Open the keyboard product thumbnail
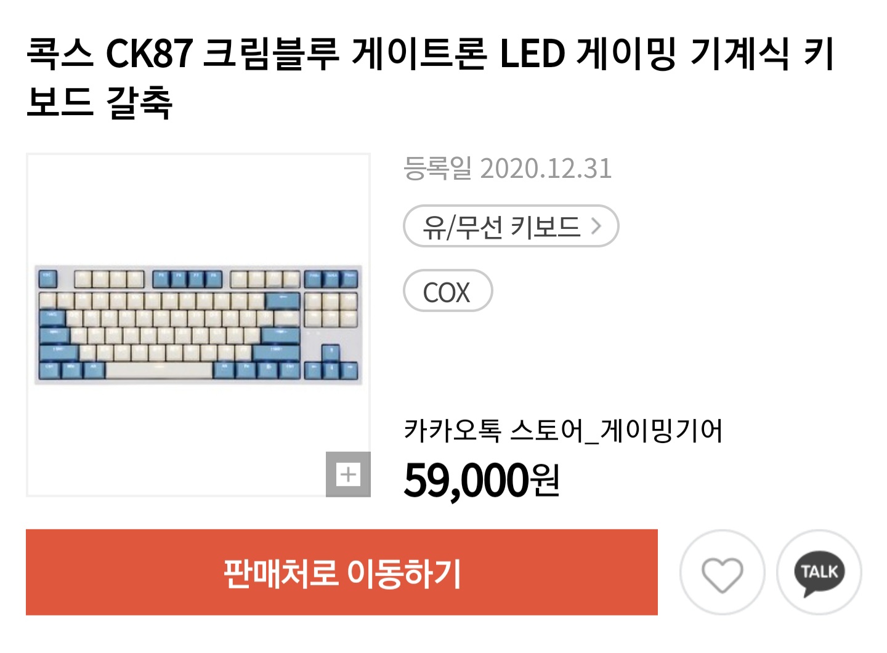 (198, 324)
